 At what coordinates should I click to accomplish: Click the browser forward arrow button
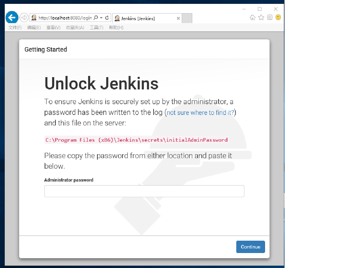point(24,18)
